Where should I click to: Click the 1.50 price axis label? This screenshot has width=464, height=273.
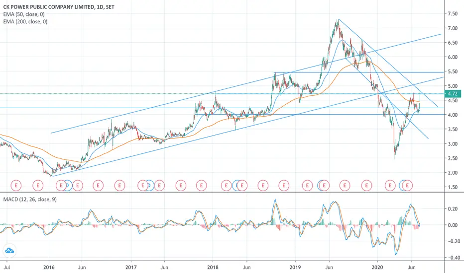point(453,187)
